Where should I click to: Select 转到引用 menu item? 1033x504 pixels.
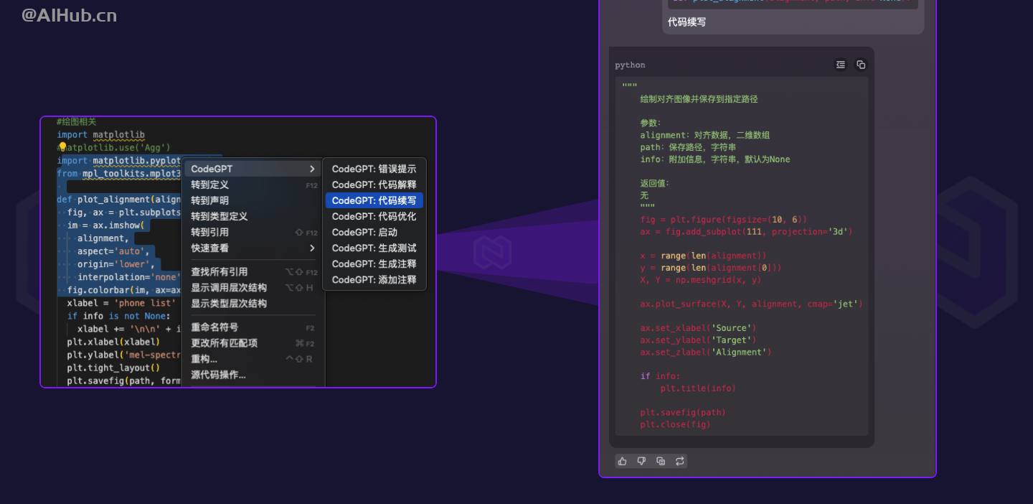point(253,232)
